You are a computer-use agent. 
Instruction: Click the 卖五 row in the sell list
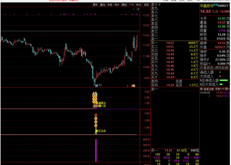(175, 24)
